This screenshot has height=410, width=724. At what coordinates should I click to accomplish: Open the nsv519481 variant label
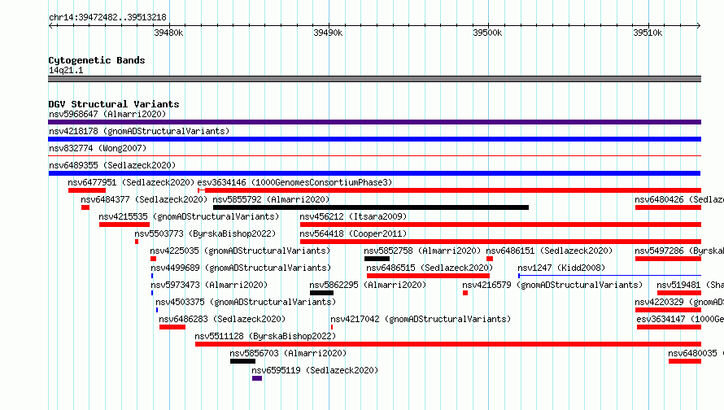[x=691, y=285]
